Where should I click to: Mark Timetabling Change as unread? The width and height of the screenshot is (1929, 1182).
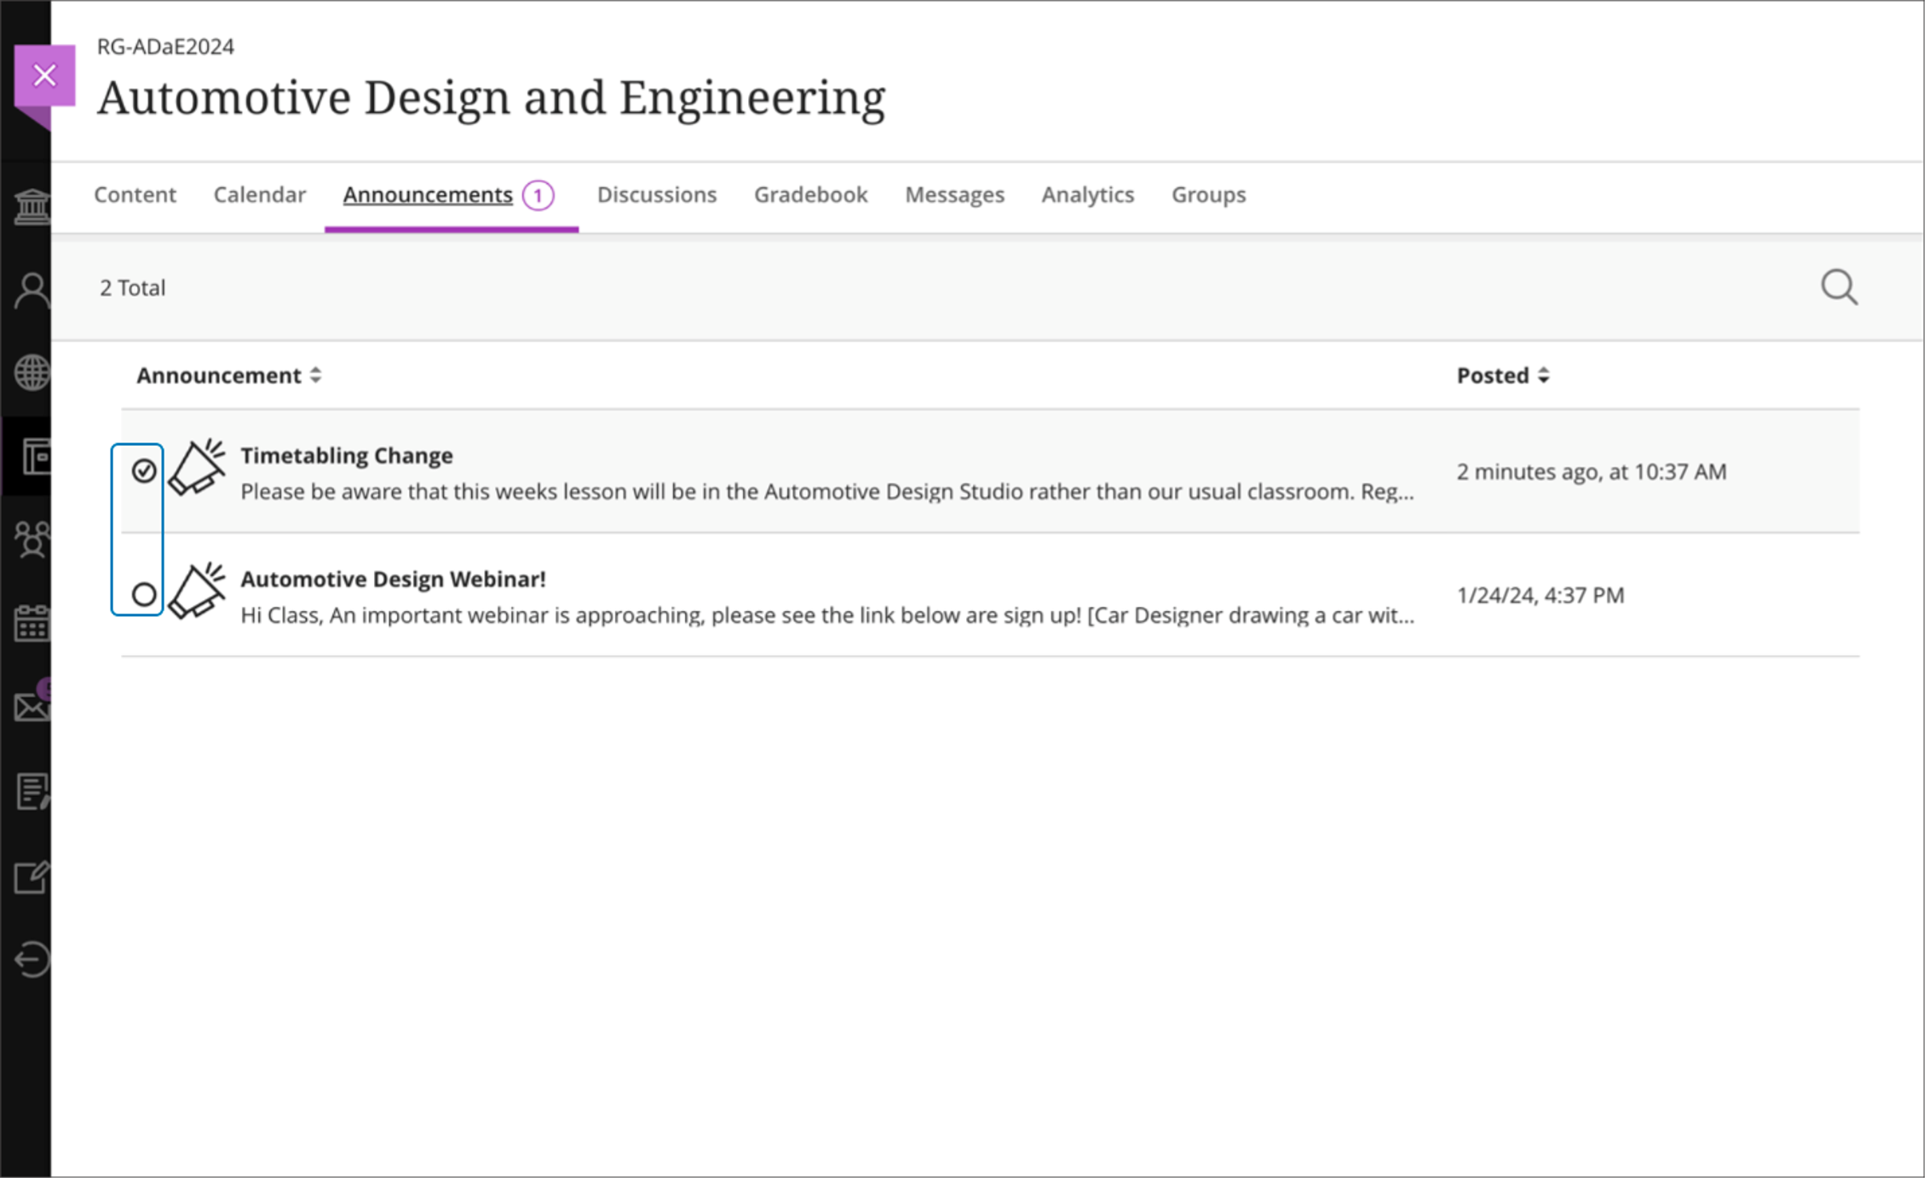[144, 470]
